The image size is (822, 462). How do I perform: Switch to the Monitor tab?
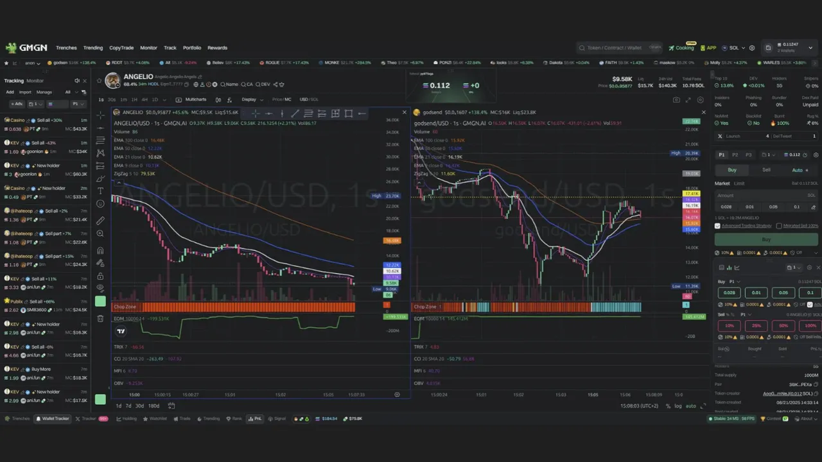coord(35,81)
